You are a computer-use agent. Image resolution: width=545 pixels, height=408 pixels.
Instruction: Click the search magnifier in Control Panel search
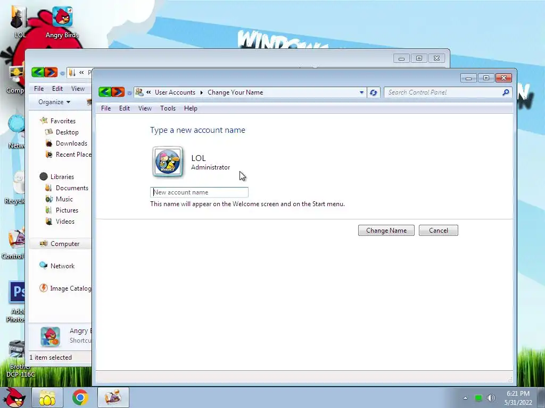(506, 92)
